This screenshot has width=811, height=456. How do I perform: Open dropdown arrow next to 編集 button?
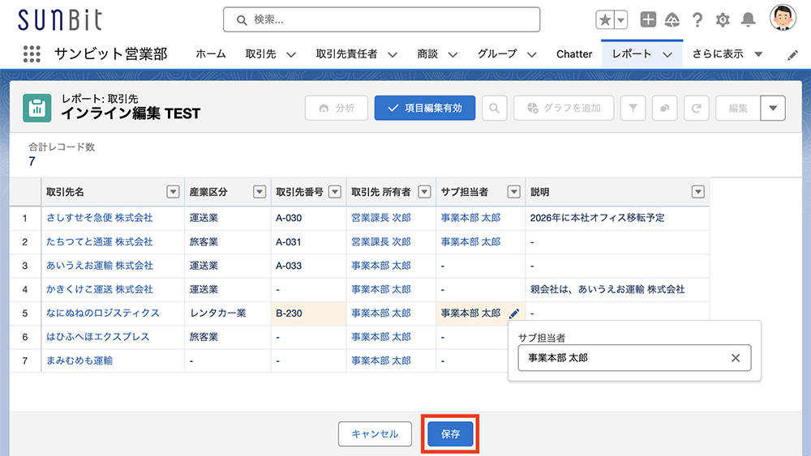coord(773,108)
